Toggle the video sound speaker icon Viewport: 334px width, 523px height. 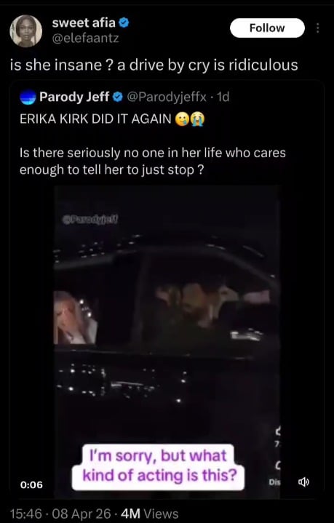pyautogui.click(x=303, y=482)
